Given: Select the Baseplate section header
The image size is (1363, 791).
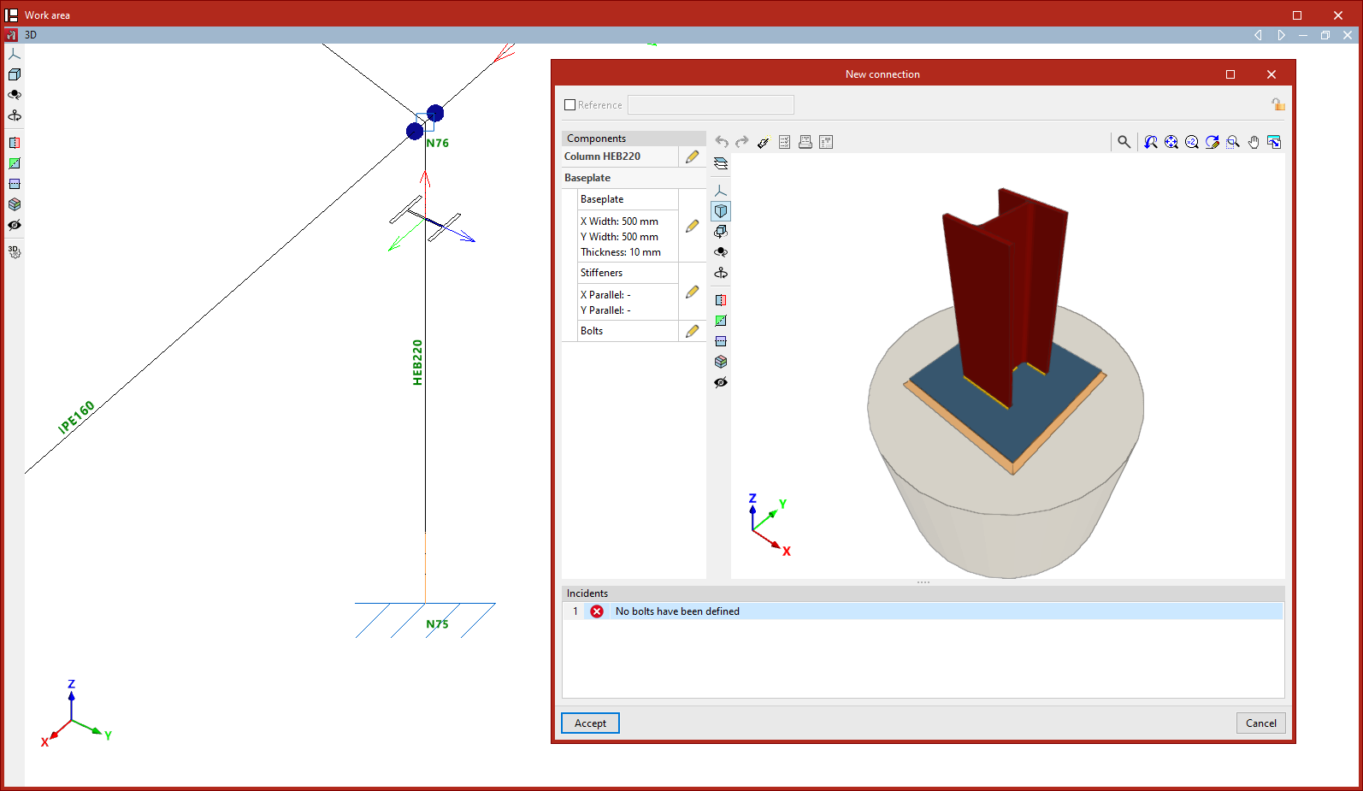Looking at the screenshot, I should pyautogui.click(x=587, y=178).
